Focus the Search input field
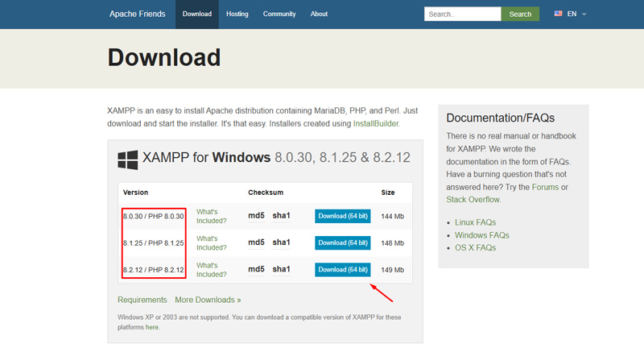Image resolution: width=644 pixels, height=348 pixels. coord(462,14)
